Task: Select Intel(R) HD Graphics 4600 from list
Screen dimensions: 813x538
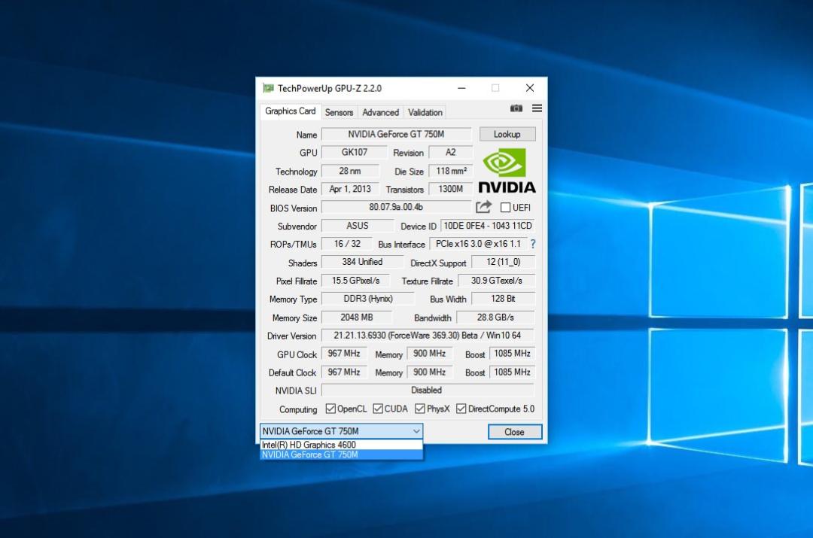Action: click(341, 445)
